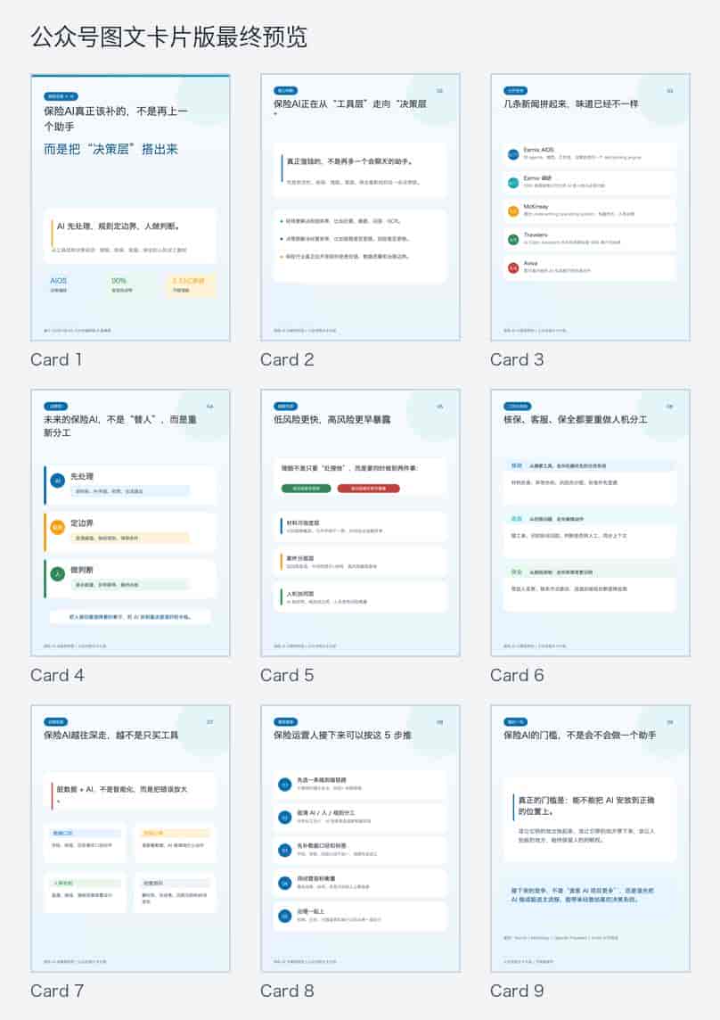
Task: Click the 人机协同 row in Card 5
Action: tap(360, 597)
